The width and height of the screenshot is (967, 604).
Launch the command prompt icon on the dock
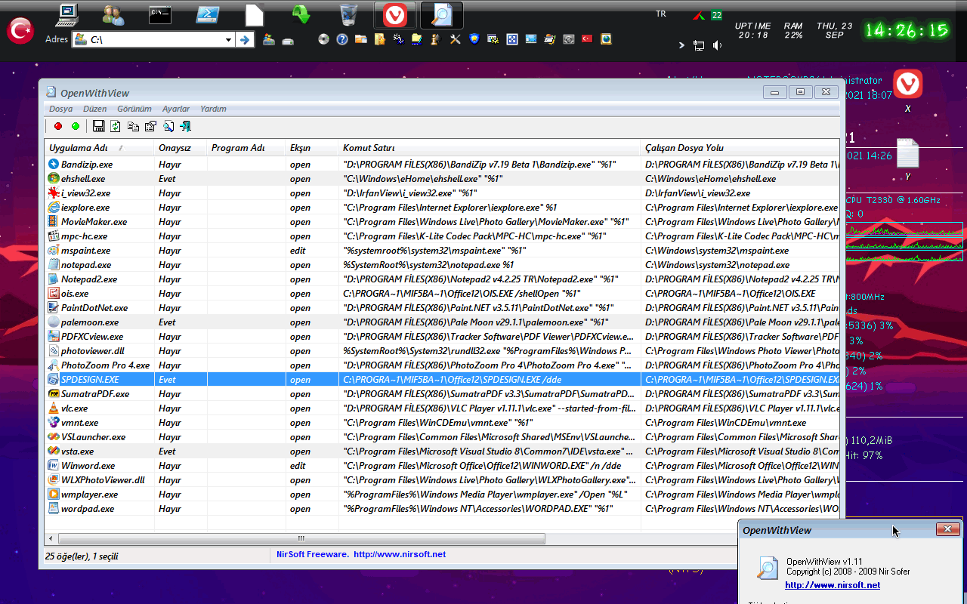tap(159, 14)
